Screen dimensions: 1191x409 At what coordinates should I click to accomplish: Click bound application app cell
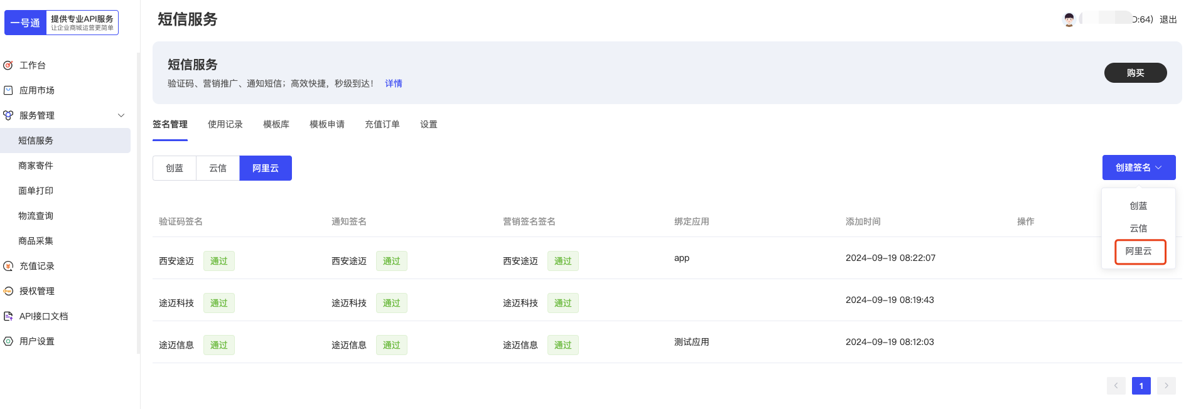tap(682, 258)
